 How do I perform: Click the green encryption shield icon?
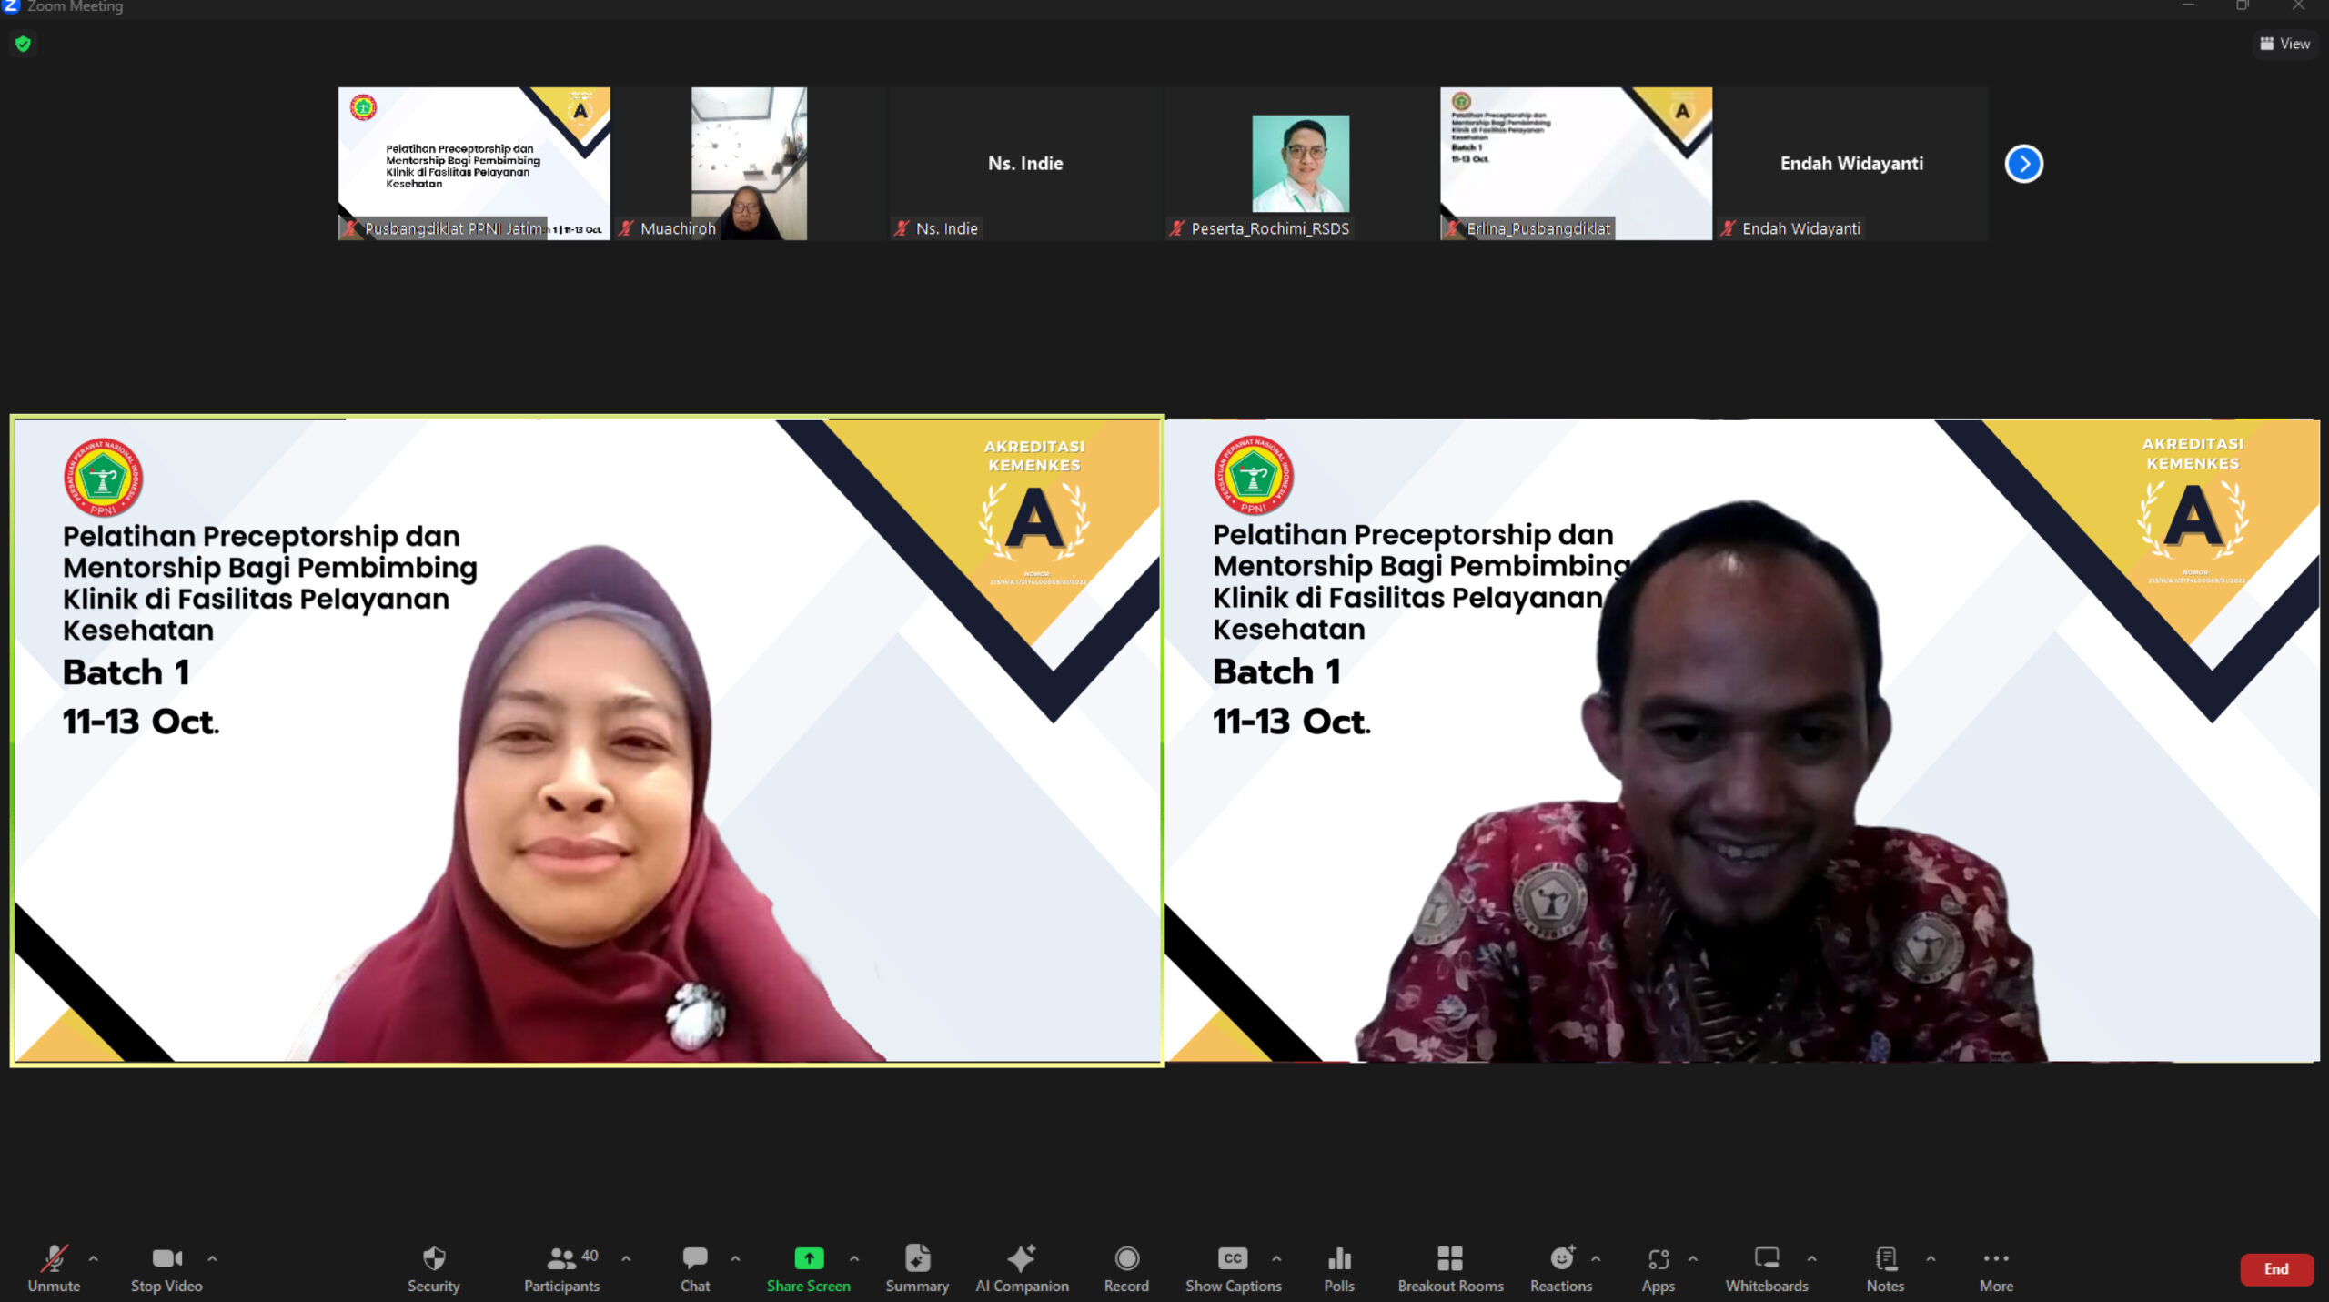(24, 44)
